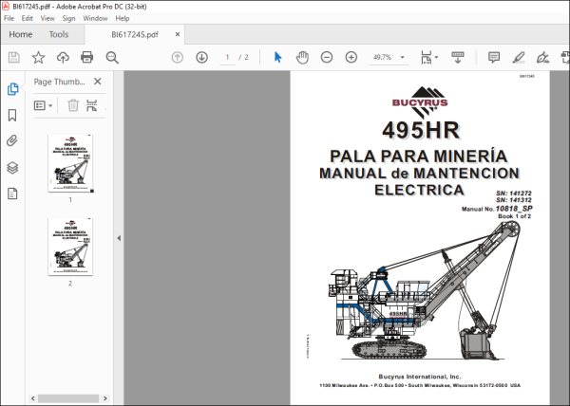Screen dimensions: 570x406
Task: Go to previous page arrow
Action: click(x=178, y=57)
